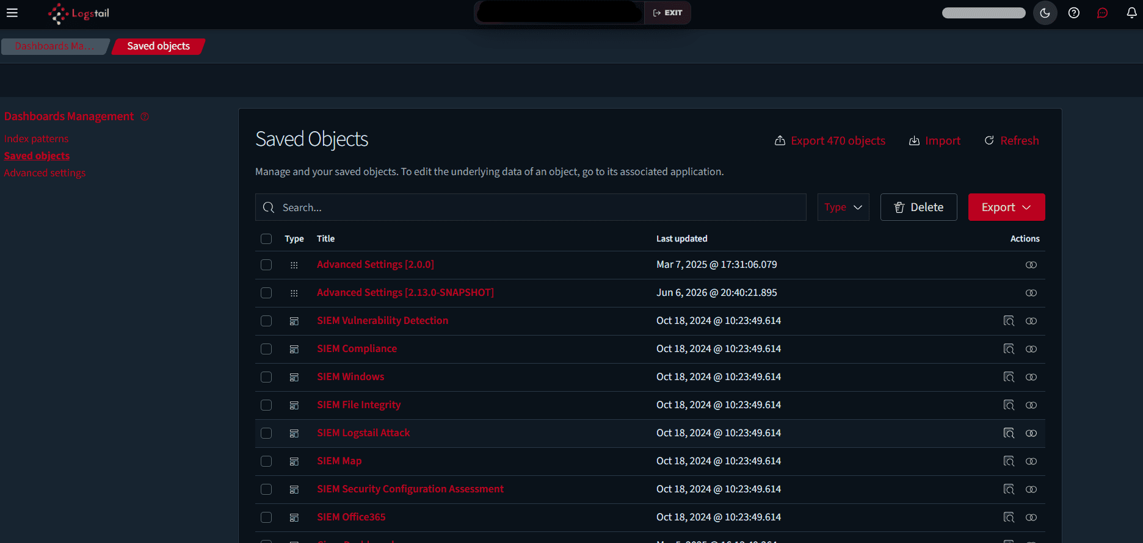Select the SIEM Compliance row checkbox
The height and width of the screenshot is (543, 1143).
[x=266, y=349]
